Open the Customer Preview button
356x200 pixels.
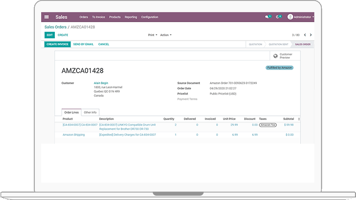285,56
